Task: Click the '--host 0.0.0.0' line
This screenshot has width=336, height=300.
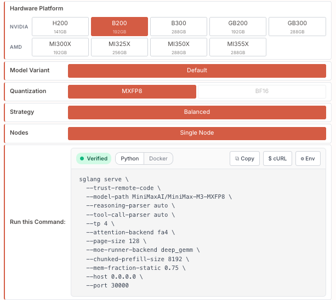Action: (115, 276)
